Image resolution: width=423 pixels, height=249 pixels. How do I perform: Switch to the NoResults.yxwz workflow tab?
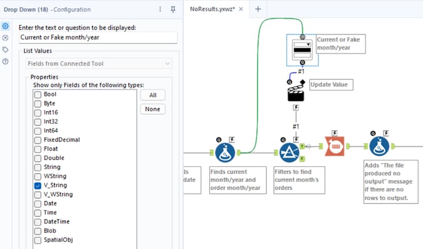[x=212, y=9]
